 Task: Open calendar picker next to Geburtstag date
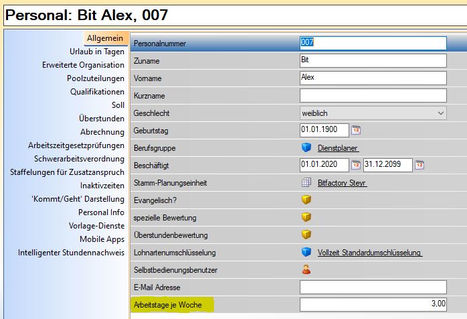pyautogui.click(x=356, y=130)
